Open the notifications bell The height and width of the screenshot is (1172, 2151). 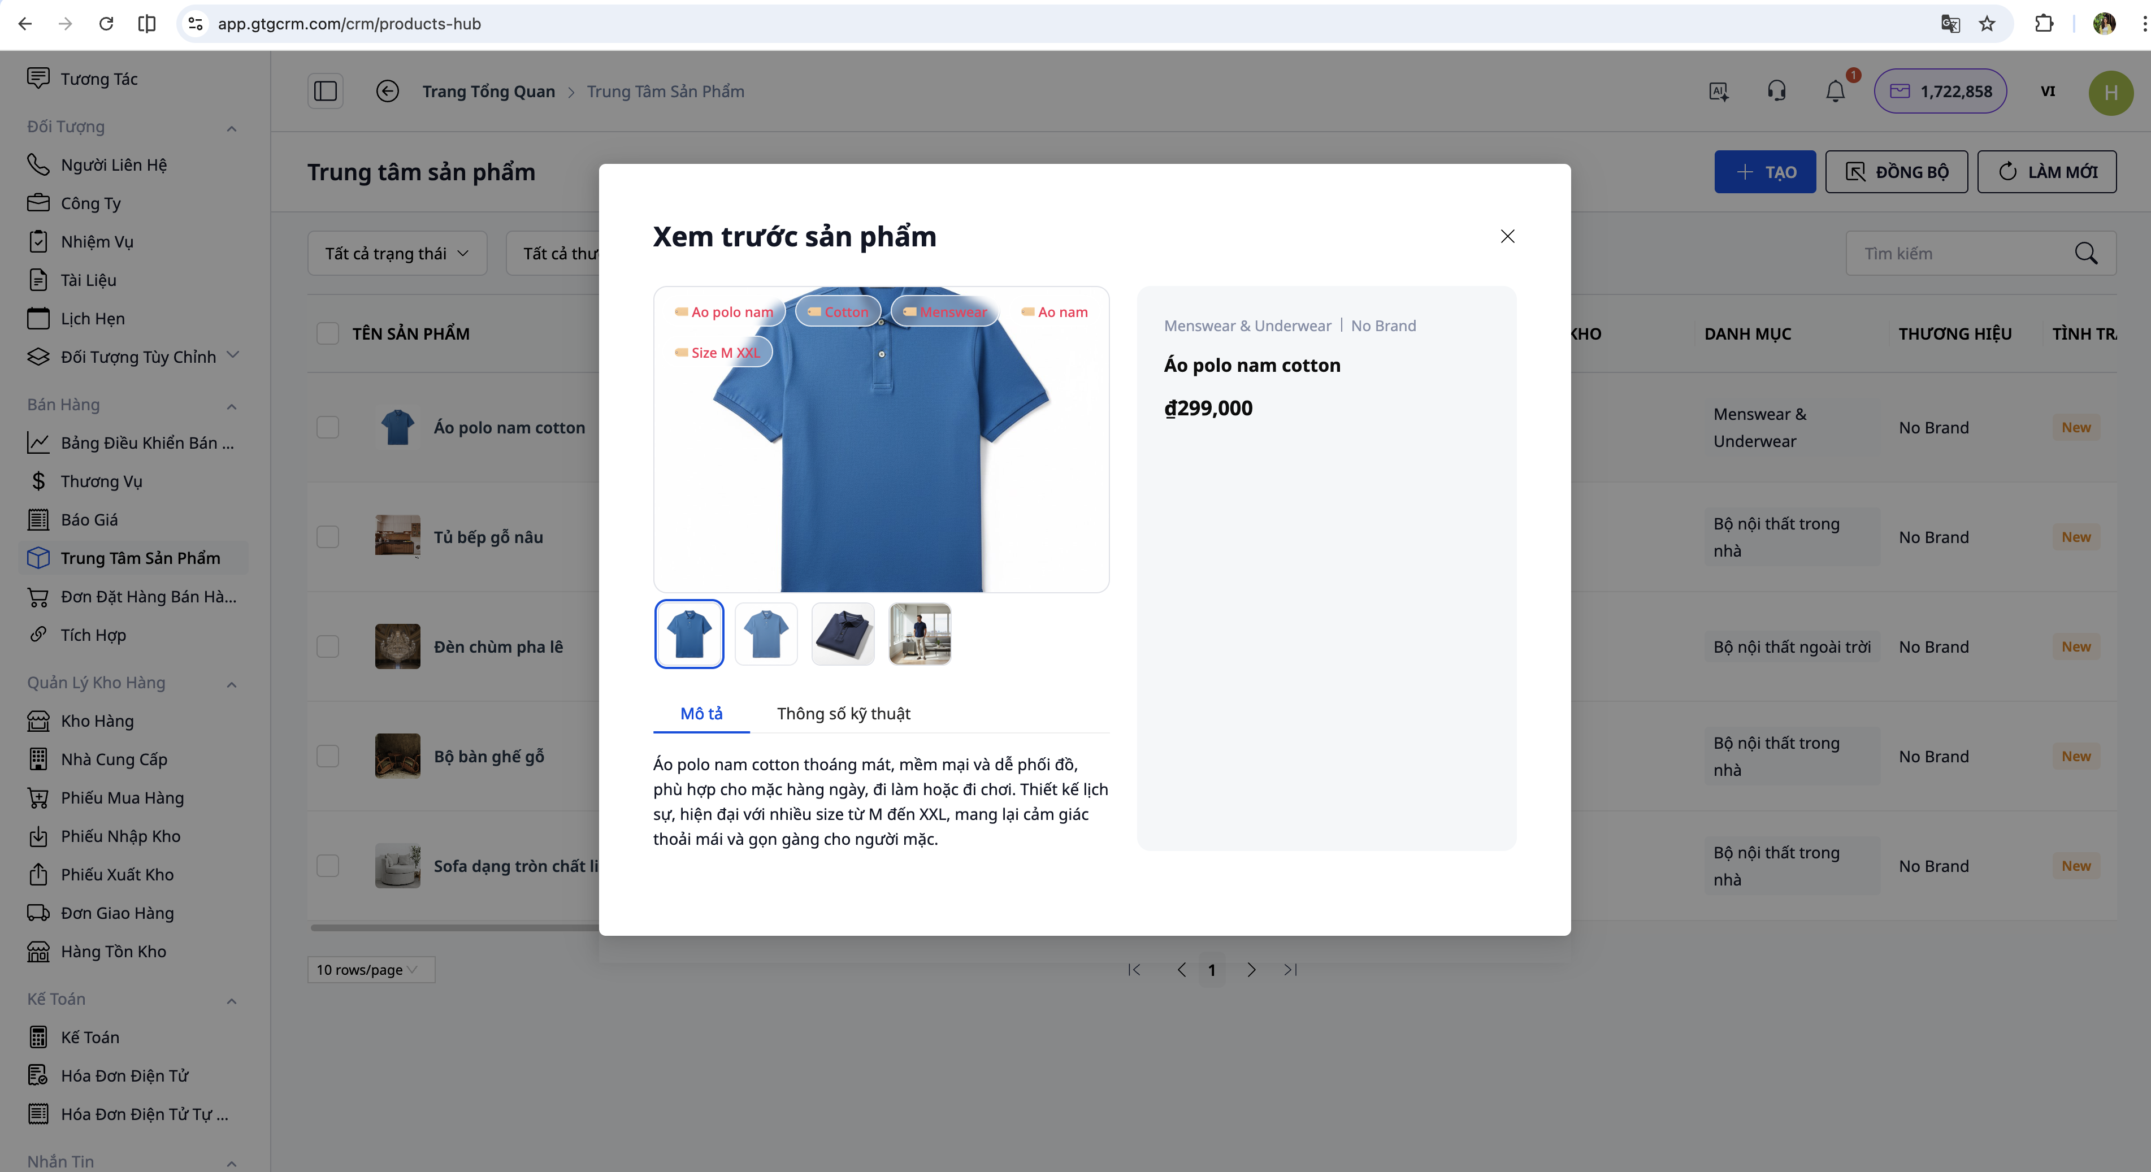pos(1834,91)
